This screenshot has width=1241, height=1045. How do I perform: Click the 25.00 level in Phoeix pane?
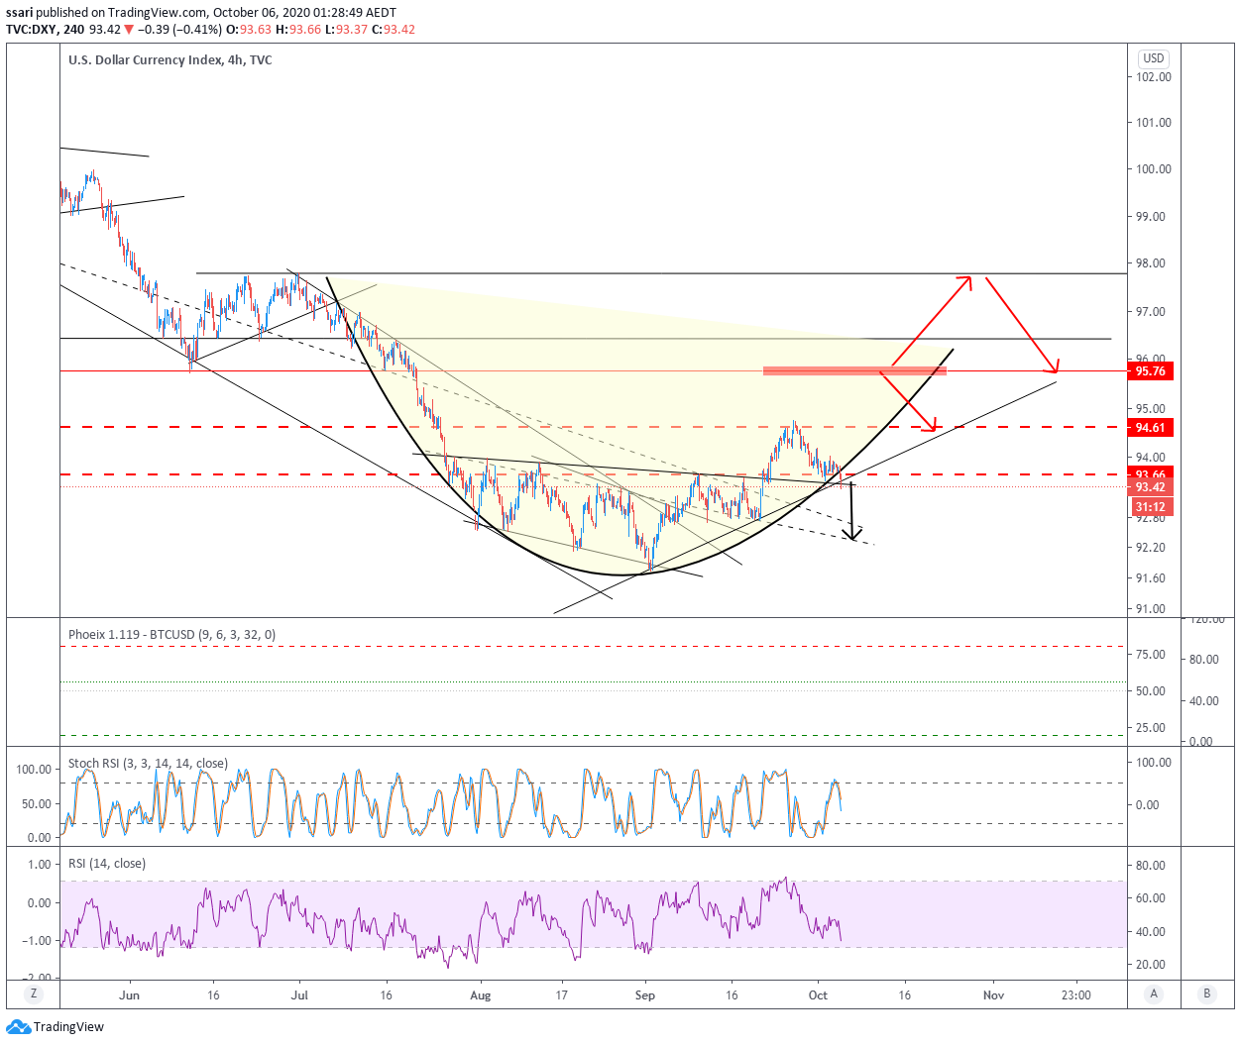pos(1151,728)
